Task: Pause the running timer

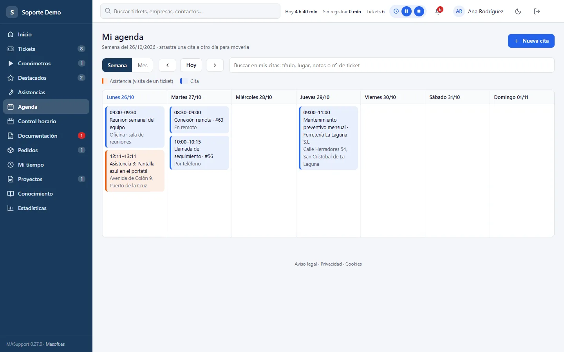Action: point(407,11)
